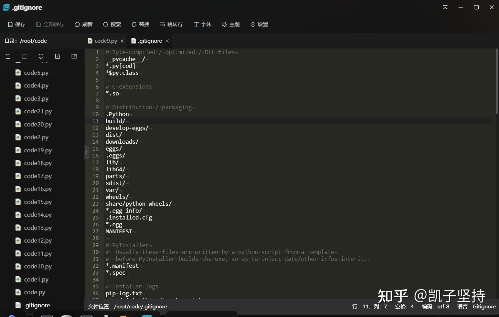Collapse the file tree panel

(x=86, y=152)
